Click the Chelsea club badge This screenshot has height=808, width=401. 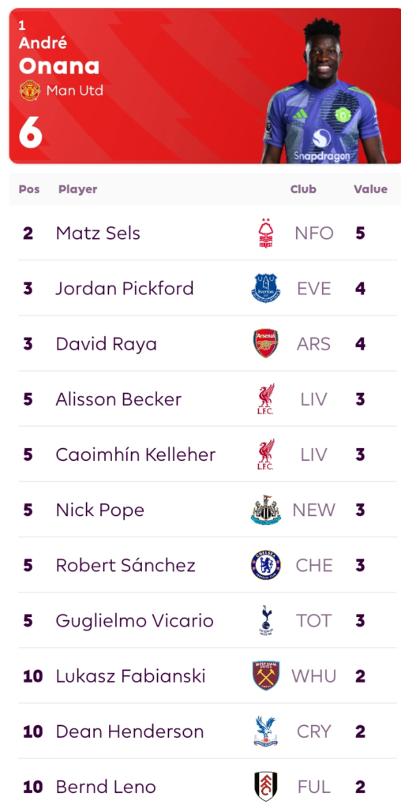(x=266, y=565)
